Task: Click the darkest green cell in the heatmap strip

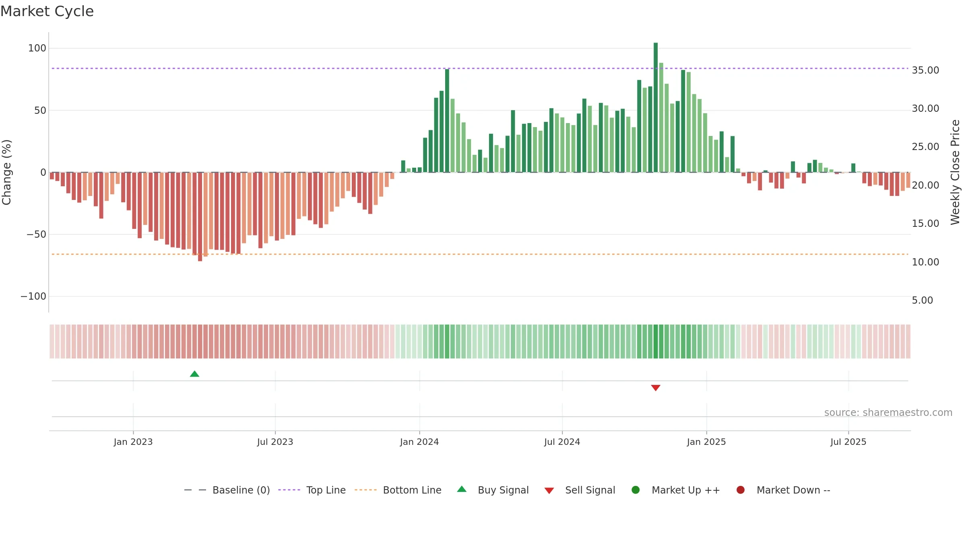Action: (x=656, y=341)
